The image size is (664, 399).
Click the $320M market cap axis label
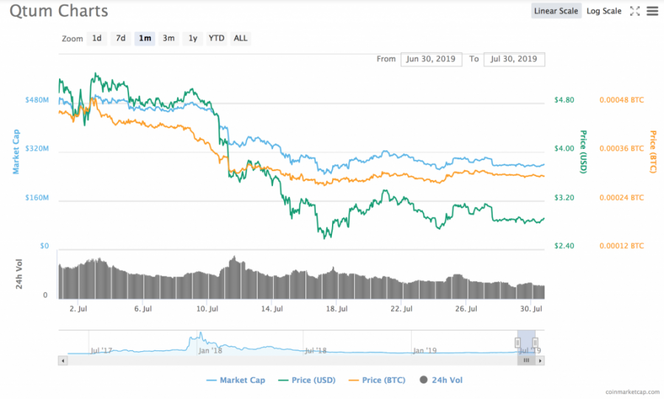[37, 148]
